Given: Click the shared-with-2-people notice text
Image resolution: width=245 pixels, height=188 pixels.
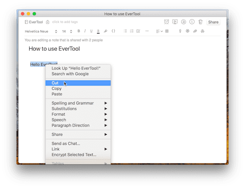Looking at the screenshot, I should click(x=64, y=40).
